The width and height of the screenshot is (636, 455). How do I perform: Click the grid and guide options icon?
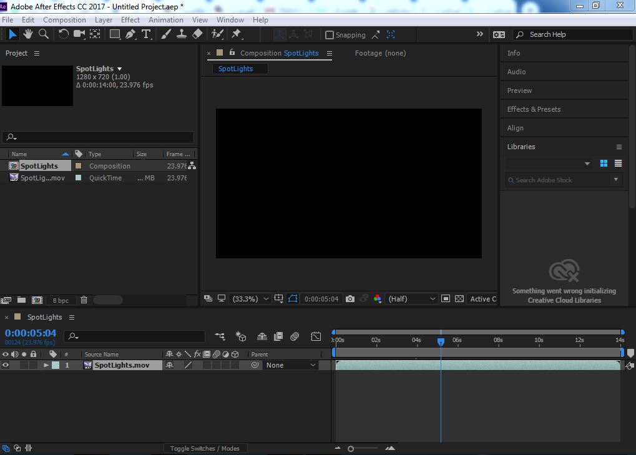278,299
